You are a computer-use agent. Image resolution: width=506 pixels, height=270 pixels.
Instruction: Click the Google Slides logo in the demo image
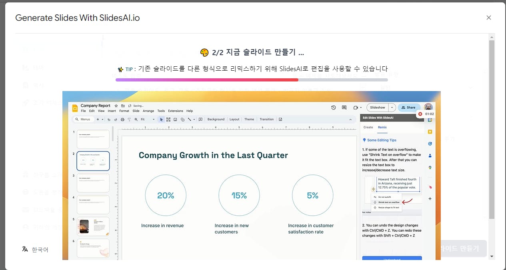pyautogui.click(x=74, y=108)
